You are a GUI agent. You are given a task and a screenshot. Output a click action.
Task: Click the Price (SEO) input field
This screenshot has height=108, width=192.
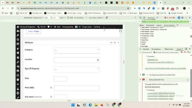tap(77, 88)
